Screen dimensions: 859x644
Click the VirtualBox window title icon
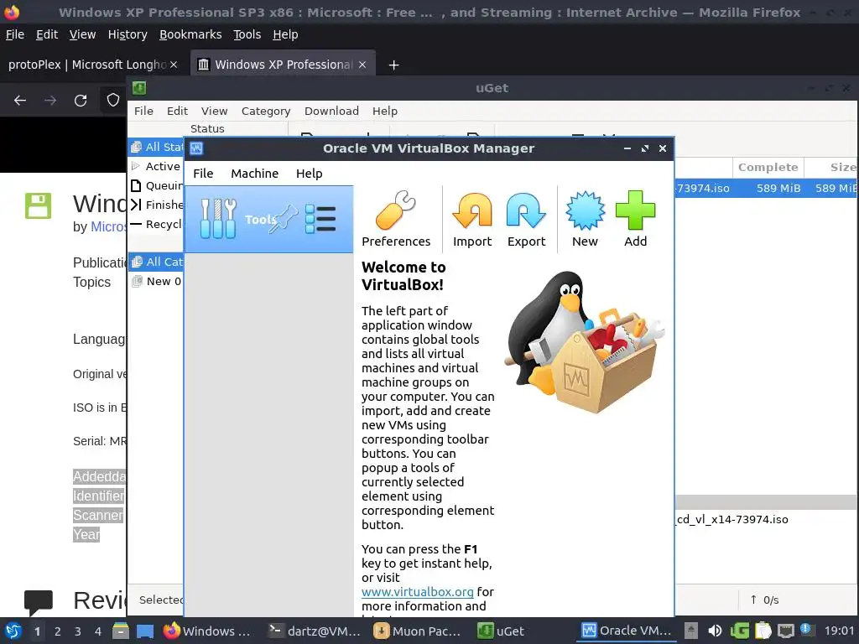(x=196, y=148)
